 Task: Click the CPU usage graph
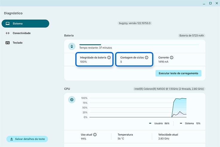(x=137, y=108)
